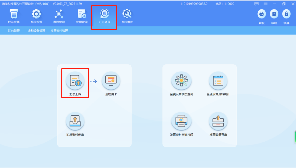Open hamburger menu in title bar
The image size is (297, 168).
(x=266, y=4)
